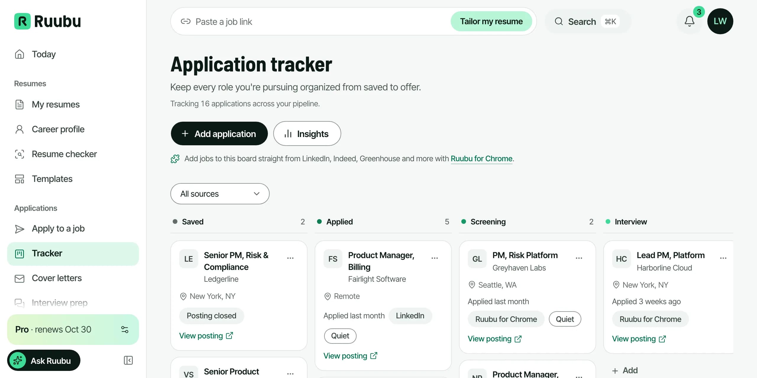Open Templates section
This screenshot has width=757, height=378.
click(x=73, y=179)
